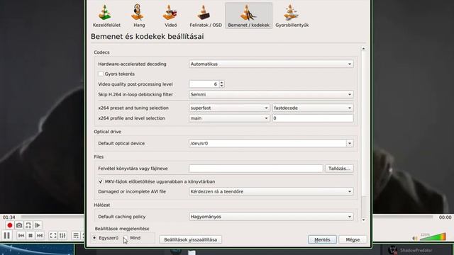Show the VLC playlist
This screenshot has height=255, width=454.
[76, 236]
